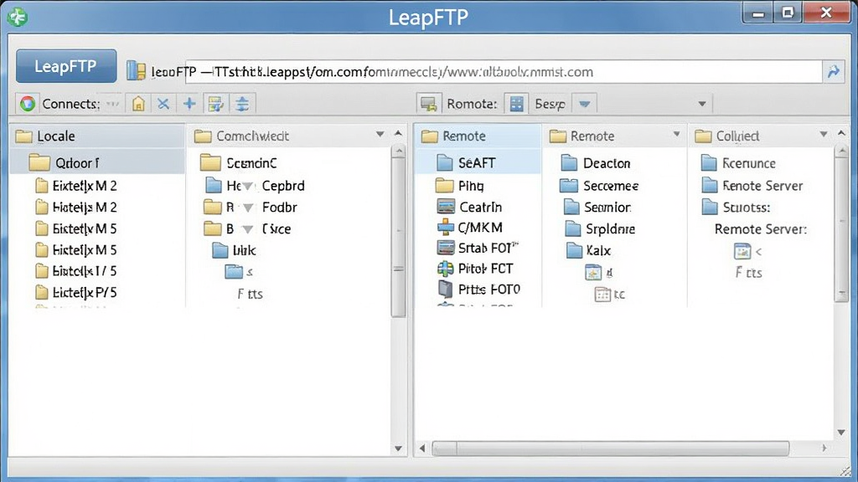Click the go arrow icon beside address bar
The height and width of the screenshot is (482, 858).
pos(834,72)
